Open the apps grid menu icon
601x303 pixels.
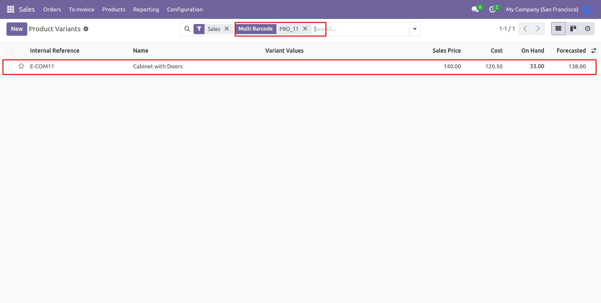(x=10, y=9)
